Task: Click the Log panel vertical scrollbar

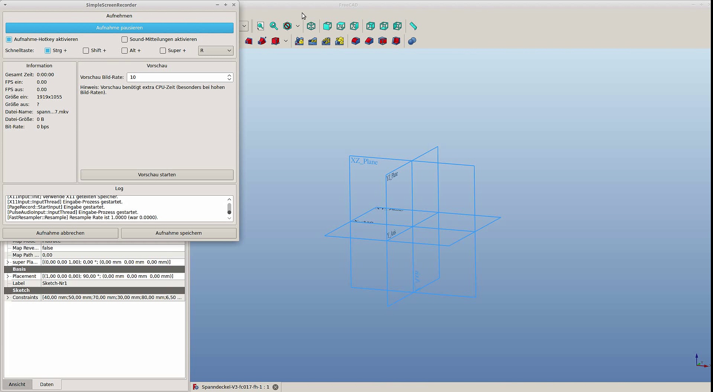Action: (229, 208)
